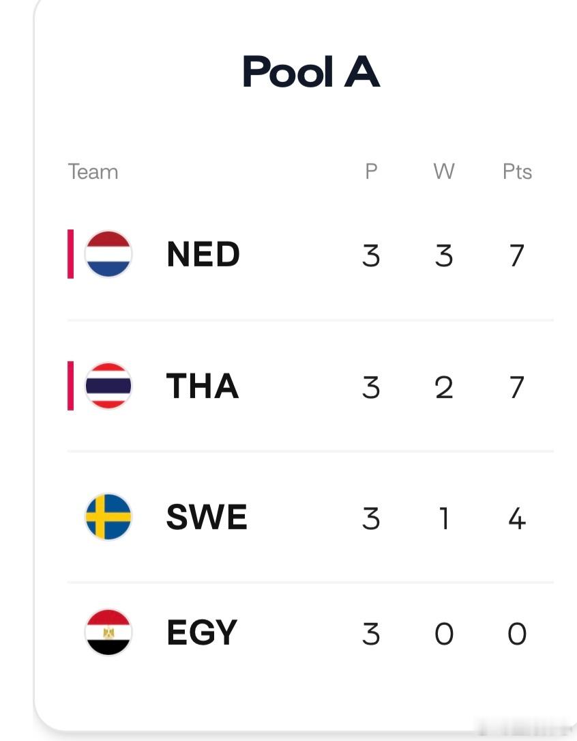
Task: Select the red qualification marker beside NED
Action: 70,254
